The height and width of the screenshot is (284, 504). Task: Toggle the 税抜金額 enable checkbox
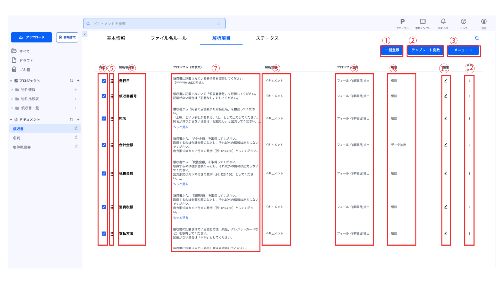coord(104,174)
